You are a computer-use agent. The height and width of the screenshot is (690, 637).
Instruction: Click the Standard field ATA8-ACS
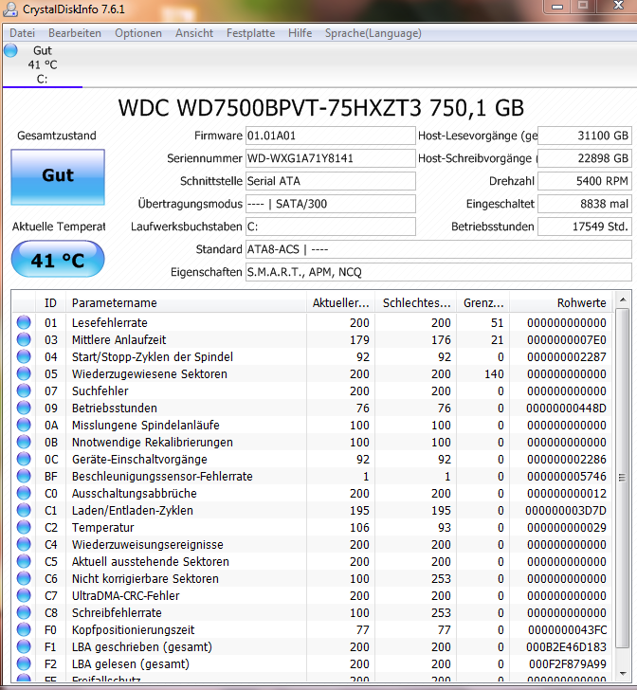439,249
